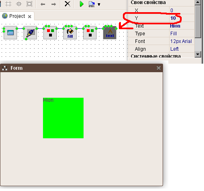The height and width of the screenshot is (191, 204).
Task: Click the green square in Form
Action: (63, 118)
